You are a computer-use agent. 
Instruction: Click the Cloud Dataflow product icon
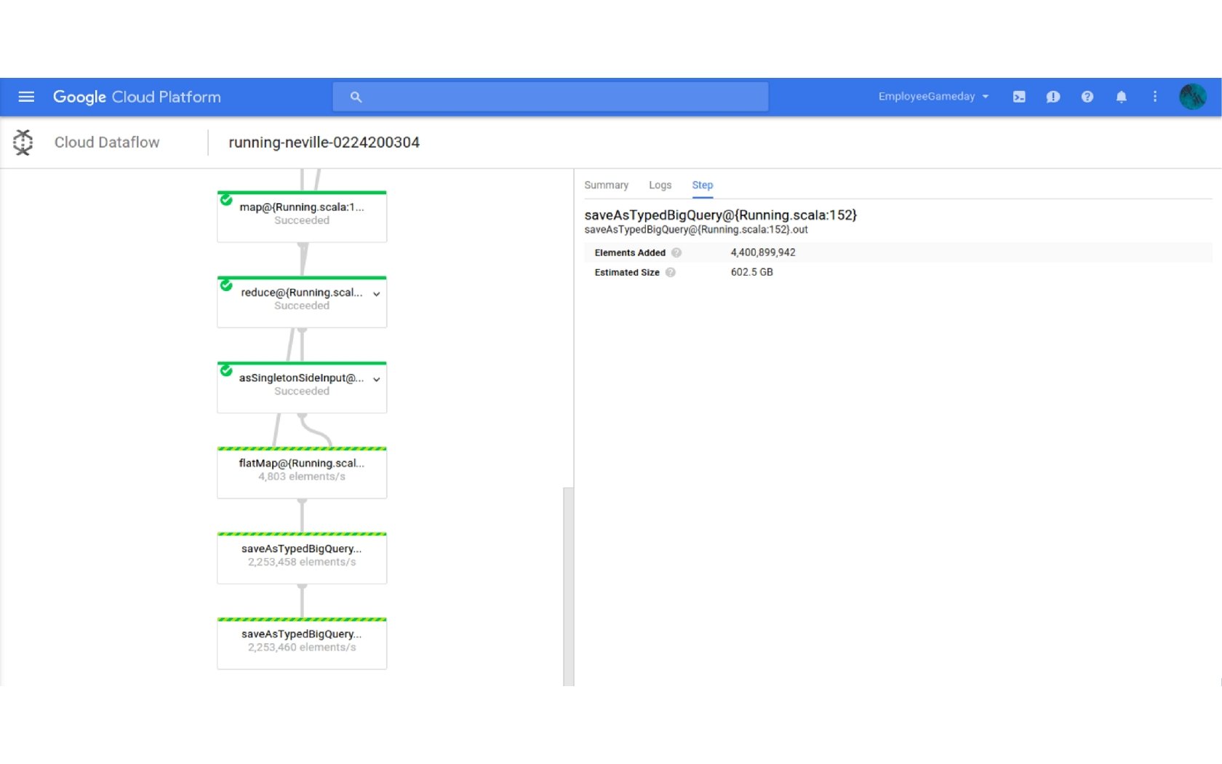23,142
